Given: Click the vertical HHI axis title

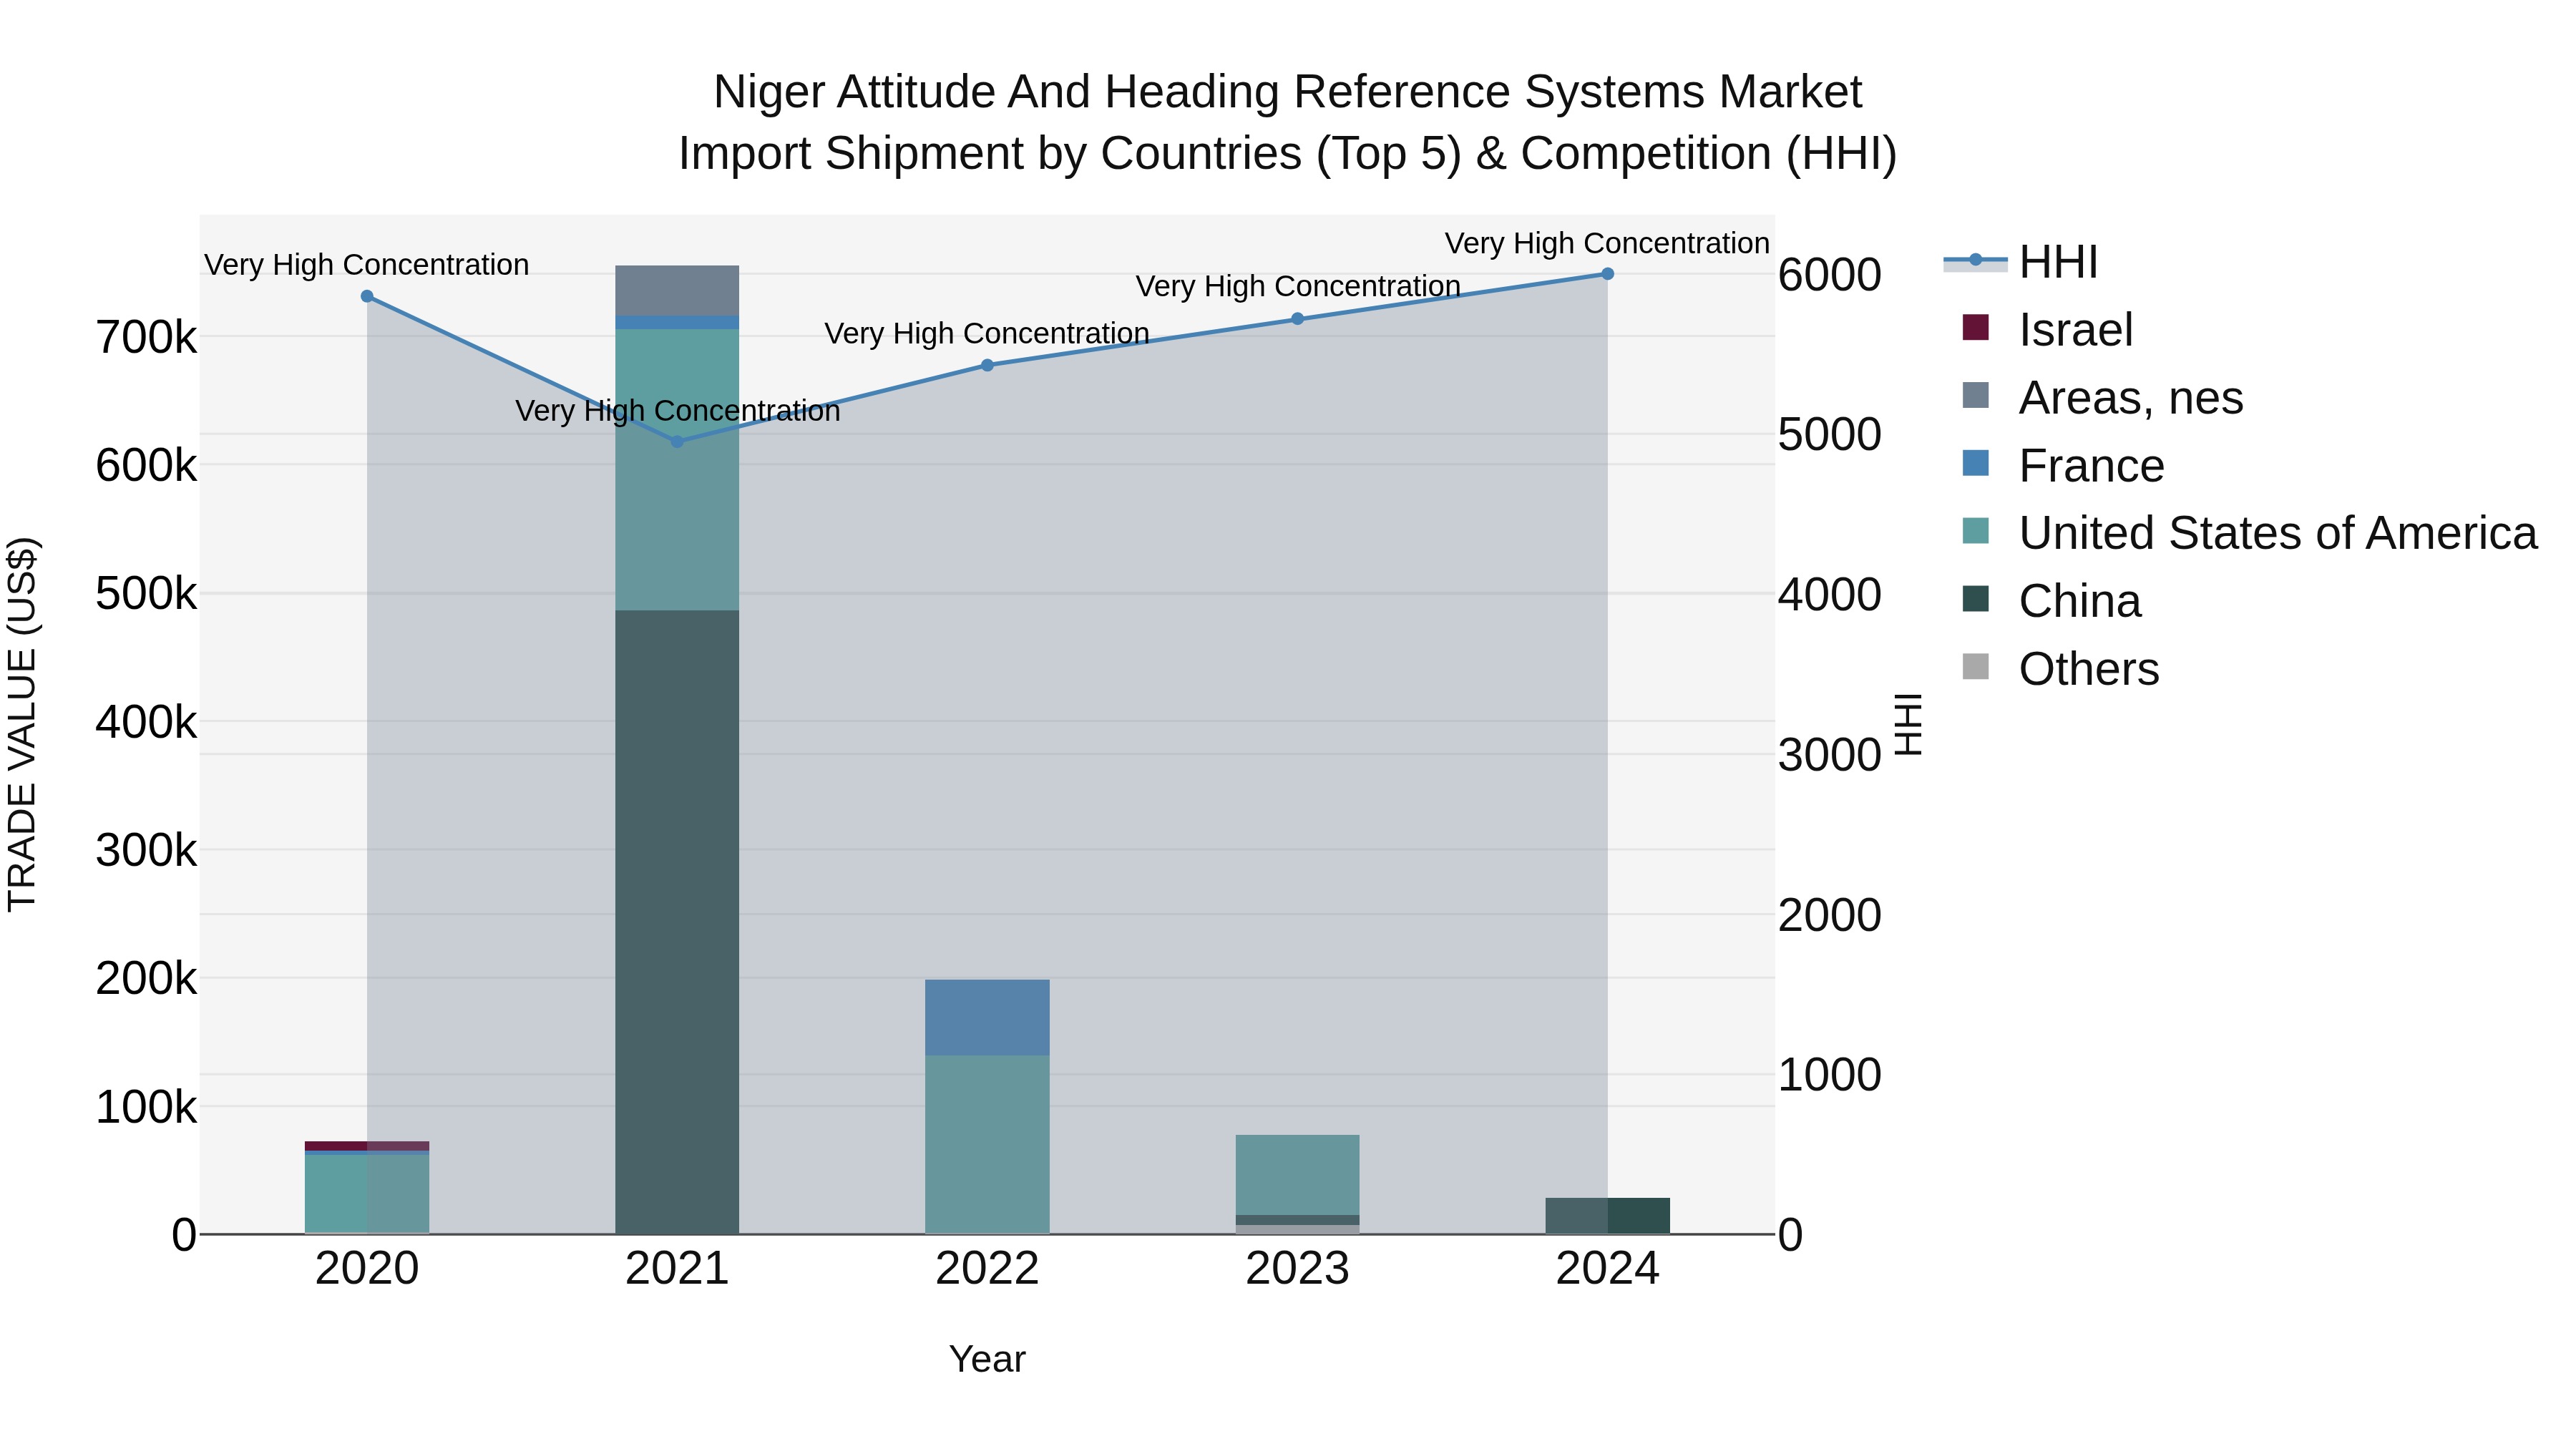Looking at the screenshot, I should (x=1908, y=724).
